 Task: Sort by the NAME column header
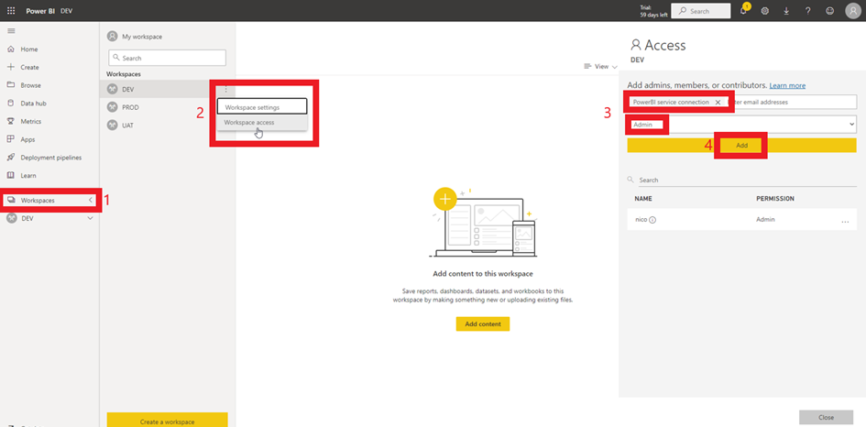(x=643, y=198)
